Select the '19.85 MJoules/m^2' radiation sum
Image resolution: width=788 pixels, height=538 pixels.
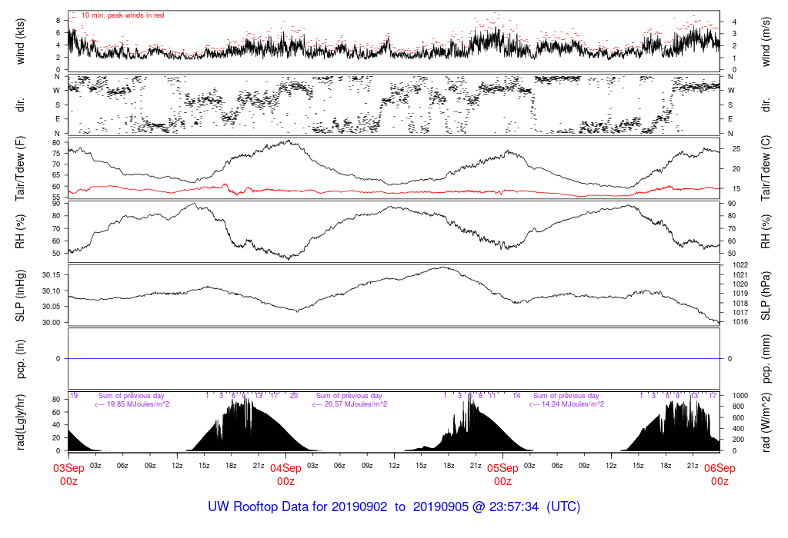[139, 404]
